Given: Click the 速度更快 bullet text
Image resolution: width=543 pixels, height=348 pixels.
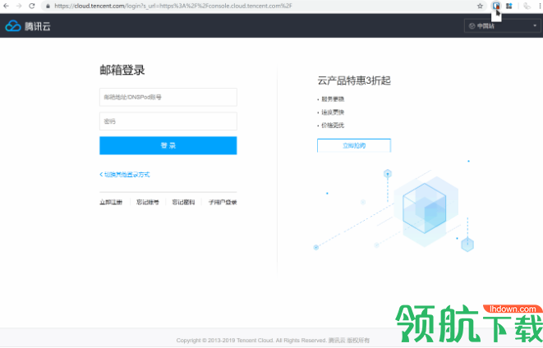Looking at the screenshot, I should [333, 112].
